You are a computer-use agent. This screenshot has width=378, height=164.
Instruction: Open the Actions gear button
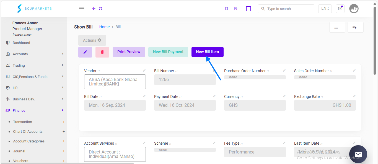[92, 40]
